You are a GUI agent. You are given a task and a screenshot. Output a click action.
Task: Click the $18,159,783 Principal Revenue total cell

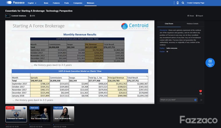tap(117, 81)
